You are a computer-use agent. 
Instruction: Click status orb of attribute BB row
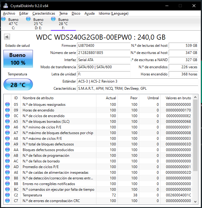click(x=7, y=184)
